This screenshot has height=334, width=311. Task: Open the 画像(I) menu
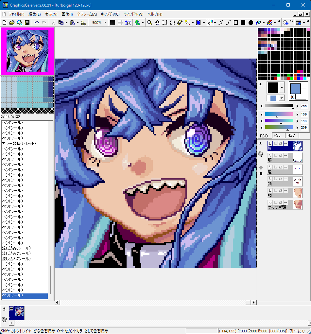coord(67,14)
